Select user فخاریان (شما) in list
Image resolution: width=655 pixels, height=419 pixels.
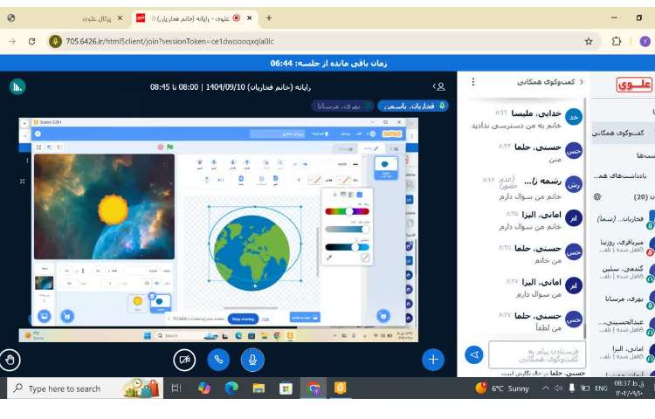(x=625, y=218)
